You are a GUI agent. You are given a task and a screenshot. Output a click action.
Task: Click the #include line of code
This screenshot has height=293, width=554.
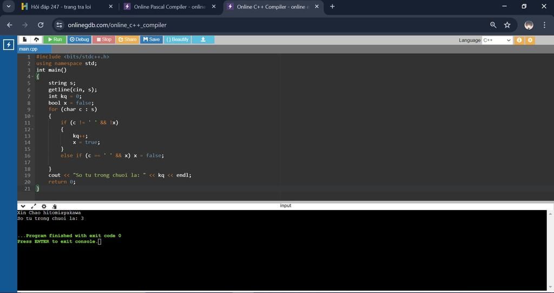coord(73,57)
